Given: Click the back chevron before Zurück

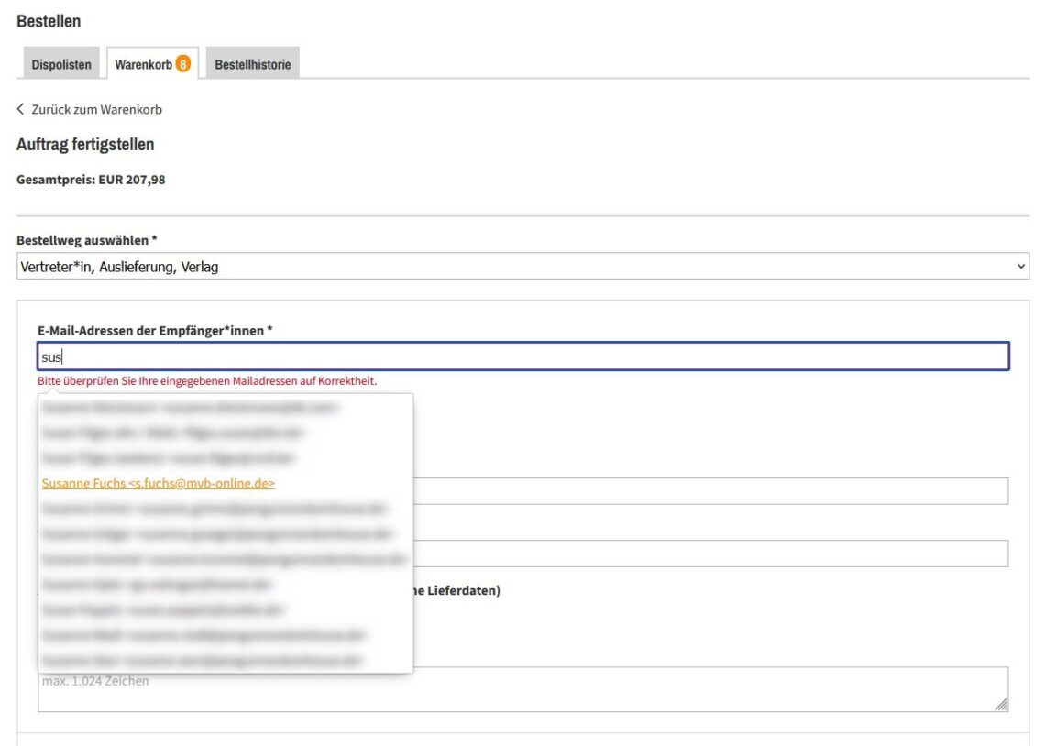Looking at the screenshot, I should click(21, 109).
